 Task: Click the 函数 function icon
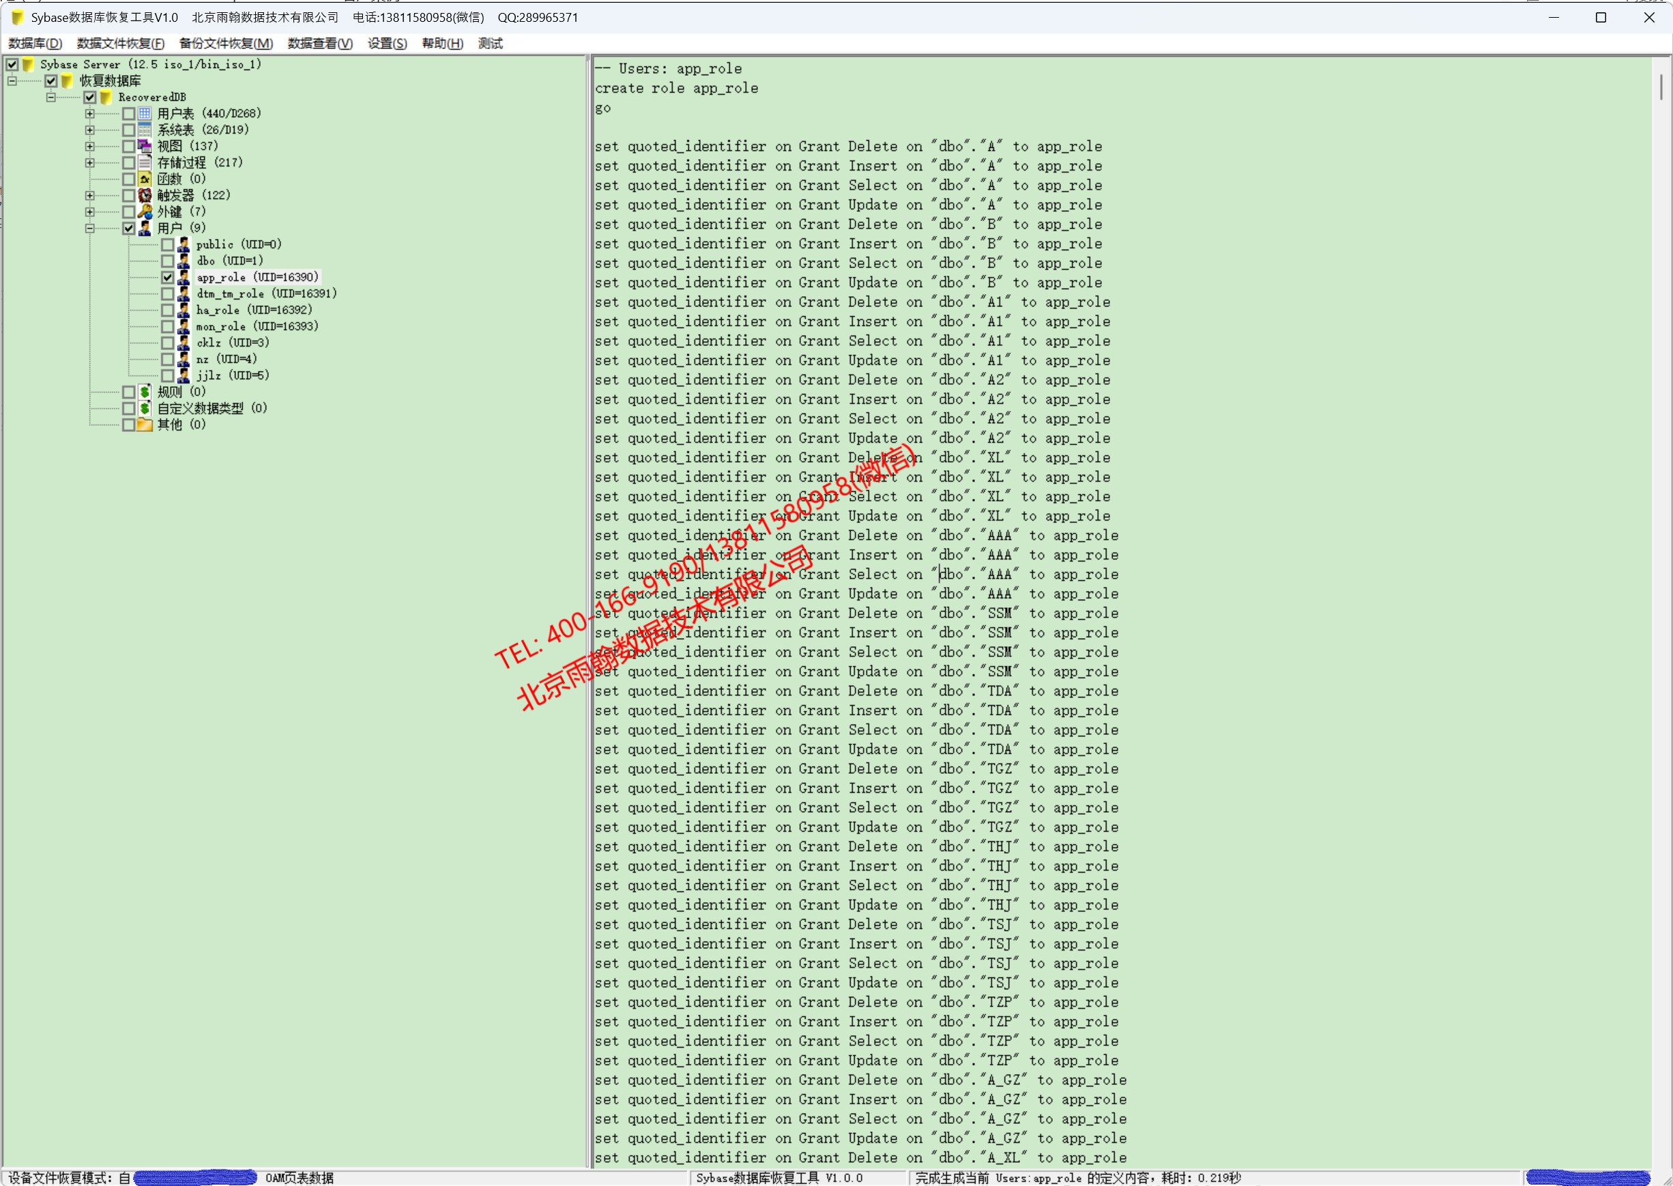pyautogui.click(x=145, y=179)
